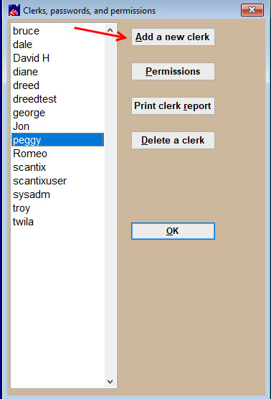Viewport: 271px width, 399px height.
Task: Click the scroll up arrow in clerk list
Action: tap(110, 30)
